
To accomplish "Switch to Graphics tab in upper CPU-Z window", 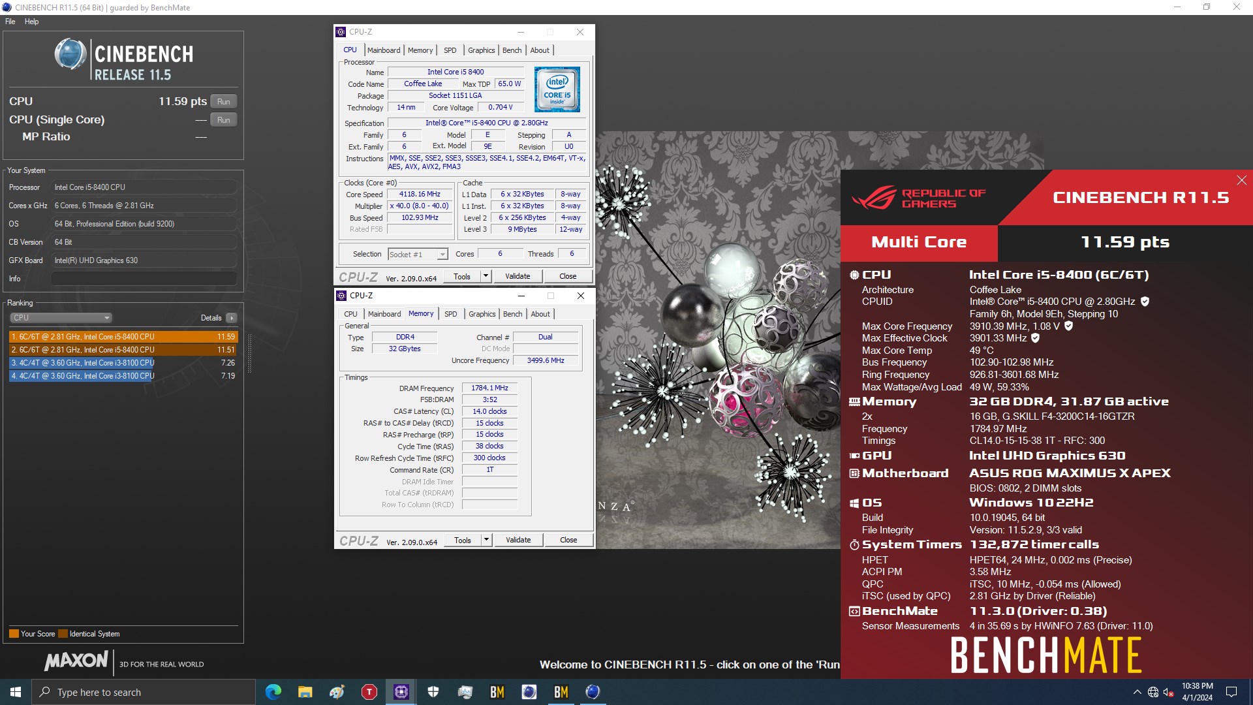I will 481,50.
